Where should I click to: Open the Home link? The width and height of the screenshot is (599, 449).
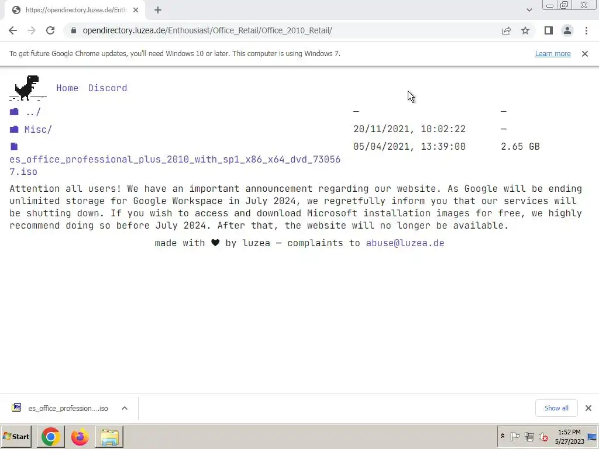pyautogui.click(x=67, y=88)
